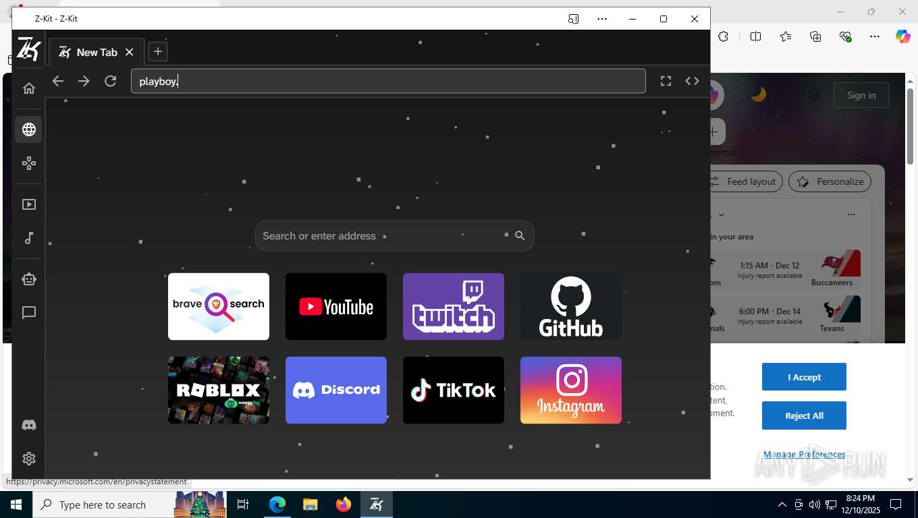This screenshot has width=918, height=518.
Task: Click Sign in button in Edge window
Action: (x=861, y=95)
